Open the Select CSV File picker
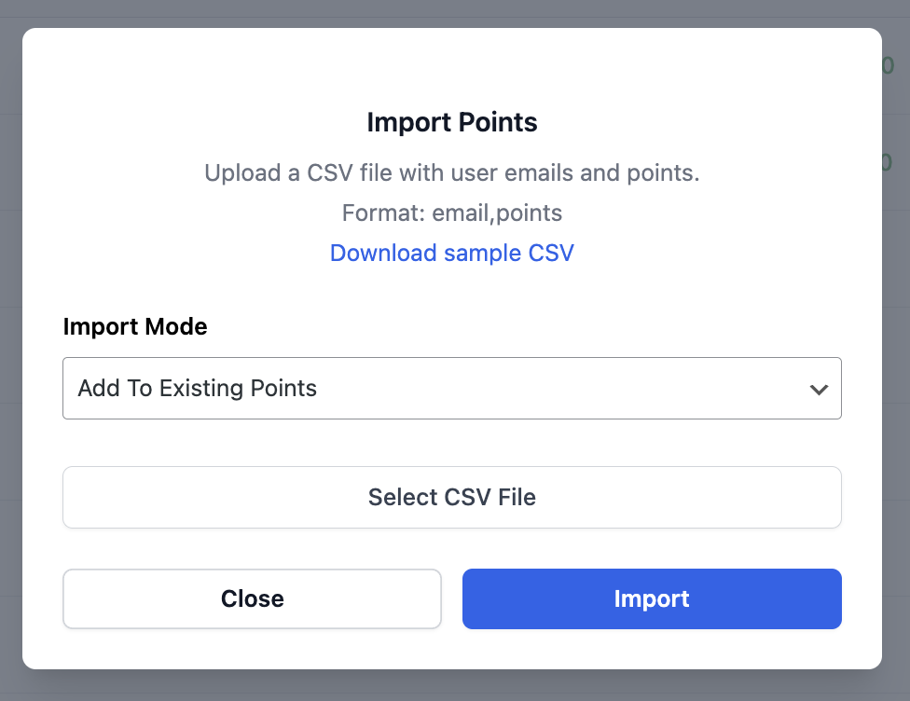The height and width of the screenshot is (701, 910). coord(452,497)
